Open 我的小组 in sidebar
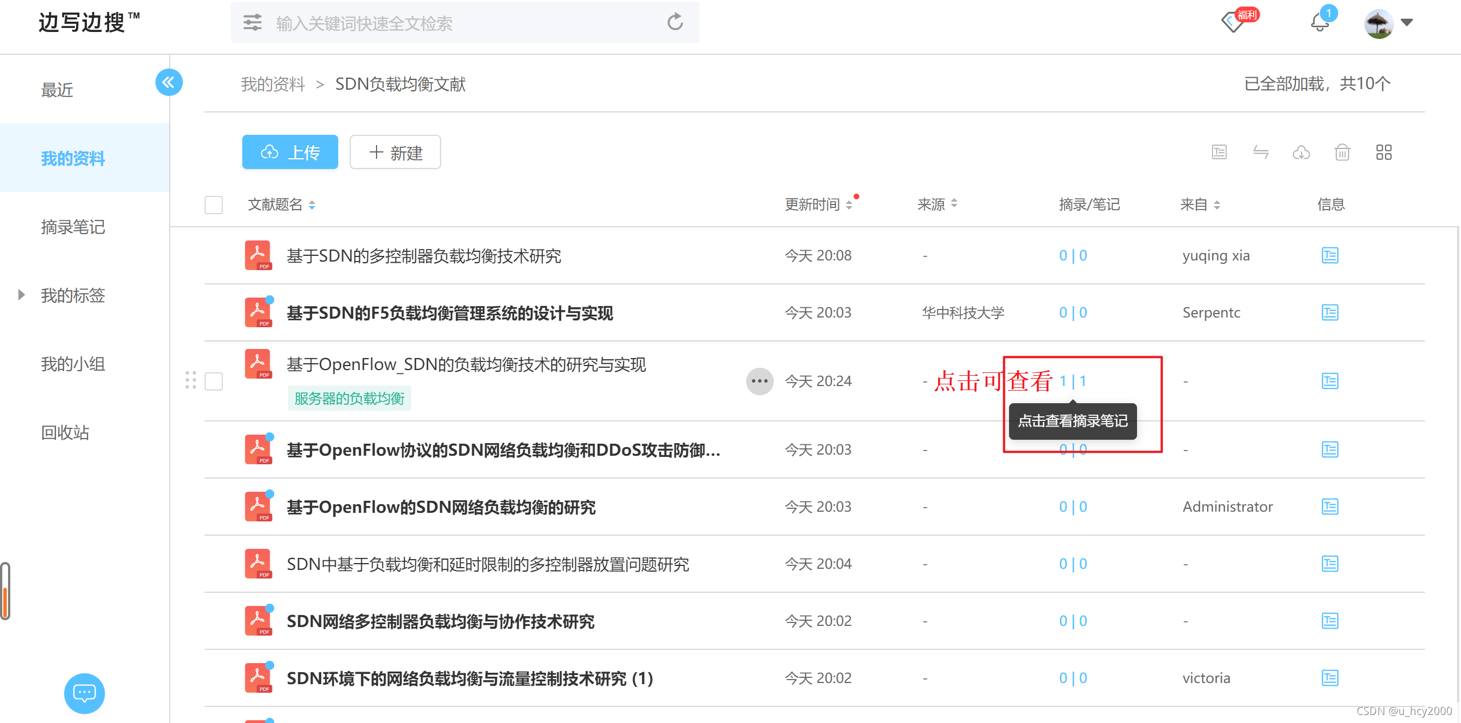Image resolution: width=1461 pixels, height=723 pixels. [x=73, y=364]
